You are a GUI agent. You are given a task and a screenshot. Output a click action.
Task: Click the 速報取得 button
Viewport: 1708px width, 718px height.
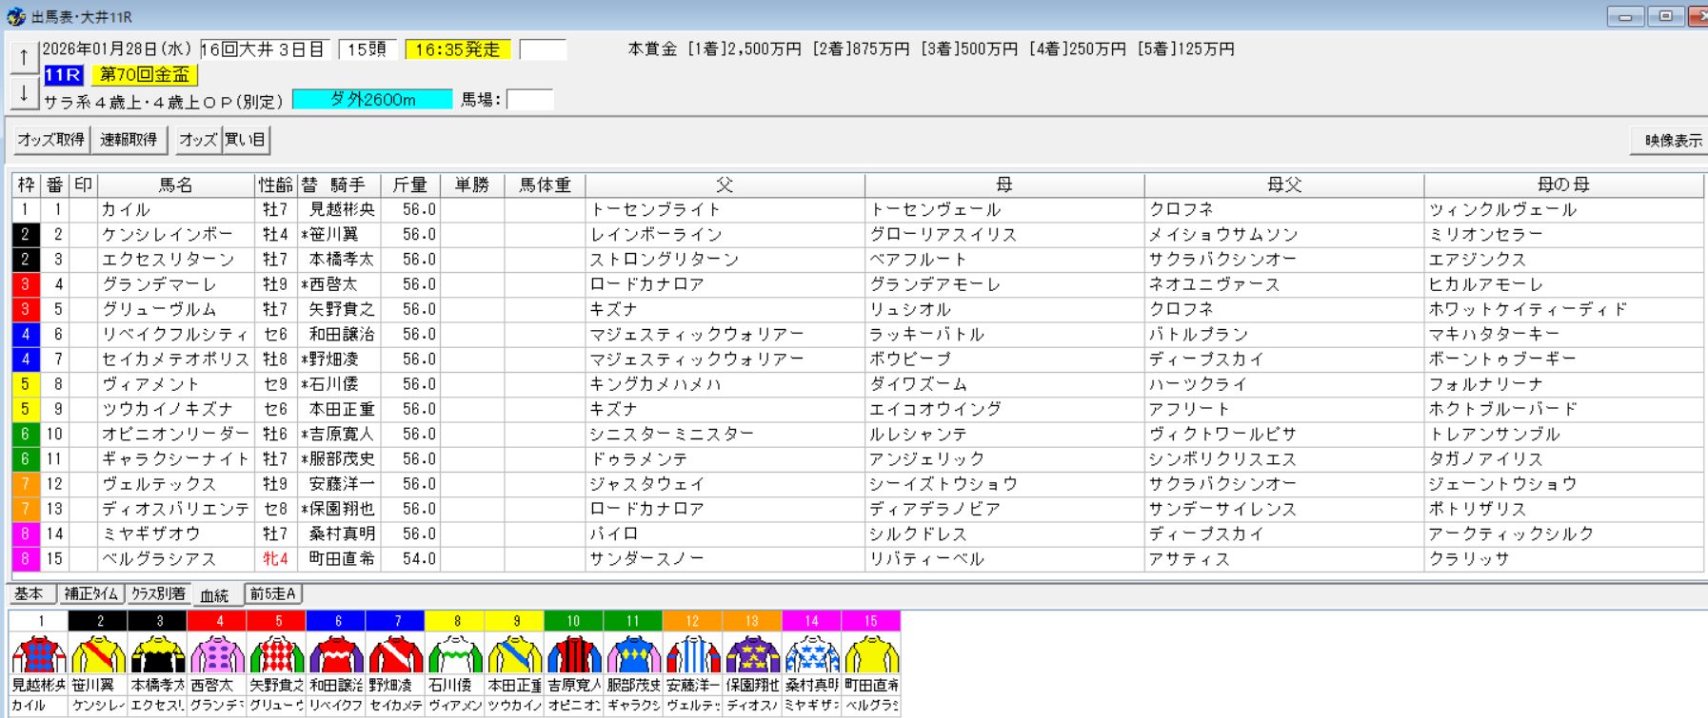click(x=129, y=140)
